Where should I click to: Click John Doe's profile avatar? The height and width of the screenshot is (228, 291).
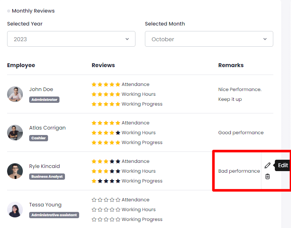click(15, 94)
